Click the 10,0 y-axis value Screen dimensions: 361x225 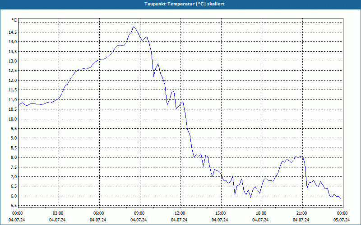(x=13, y=119)
